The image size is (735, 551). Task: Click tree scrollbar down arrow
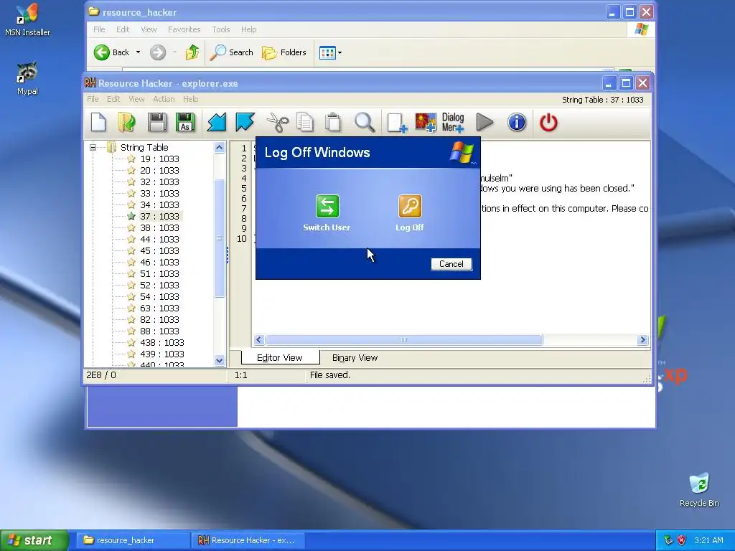click(x=219, y=360)
